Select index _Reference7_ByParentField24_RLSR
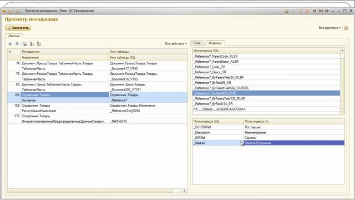 tap(266, 77)
